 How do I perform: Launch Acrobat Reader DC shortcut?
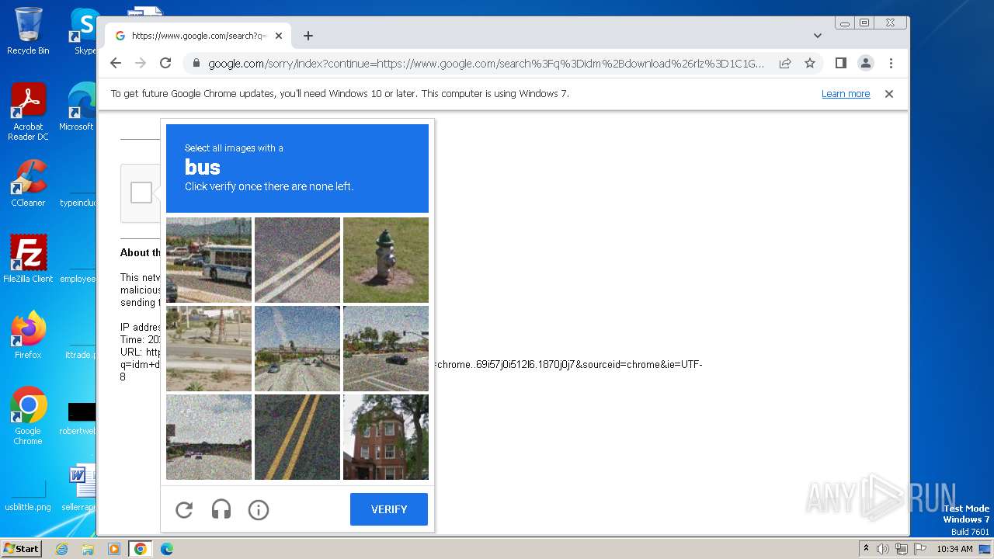pyautogui.click(x=28, y=112)
